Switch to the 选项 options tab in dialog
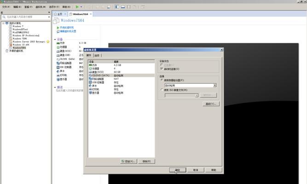307x184 pixels. point(97,56)
